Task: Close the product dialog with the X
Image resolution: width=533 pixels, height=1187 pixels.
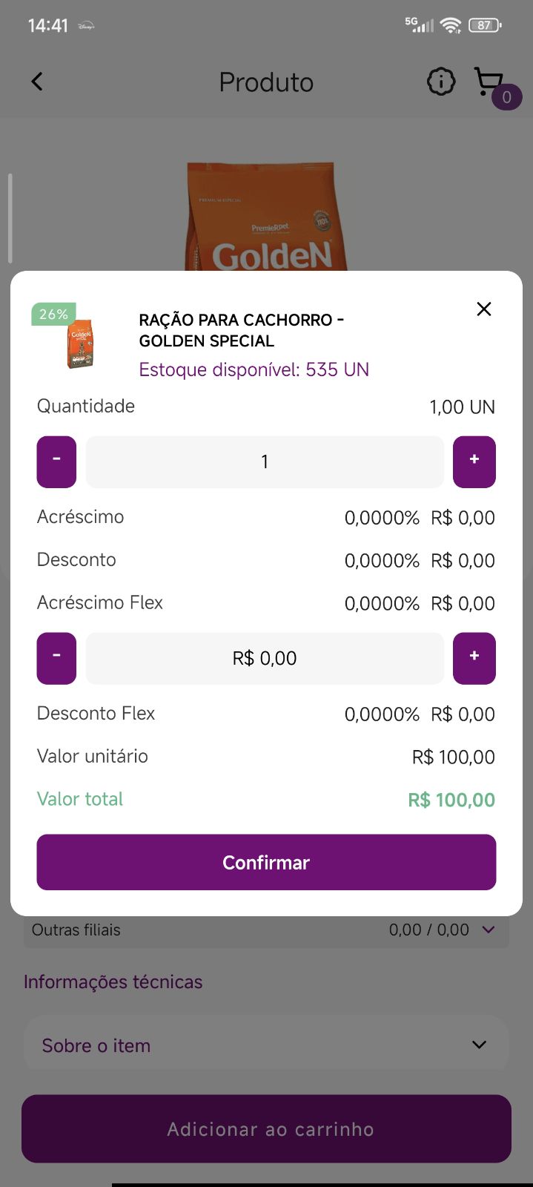Action: tap(484, 309)
